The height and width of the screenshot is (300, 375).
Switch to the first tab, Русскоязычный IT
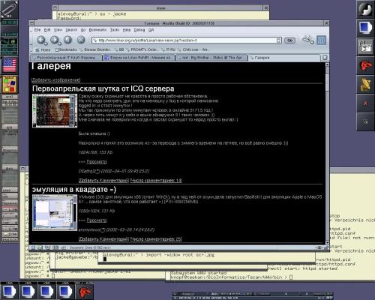[66, 58]
